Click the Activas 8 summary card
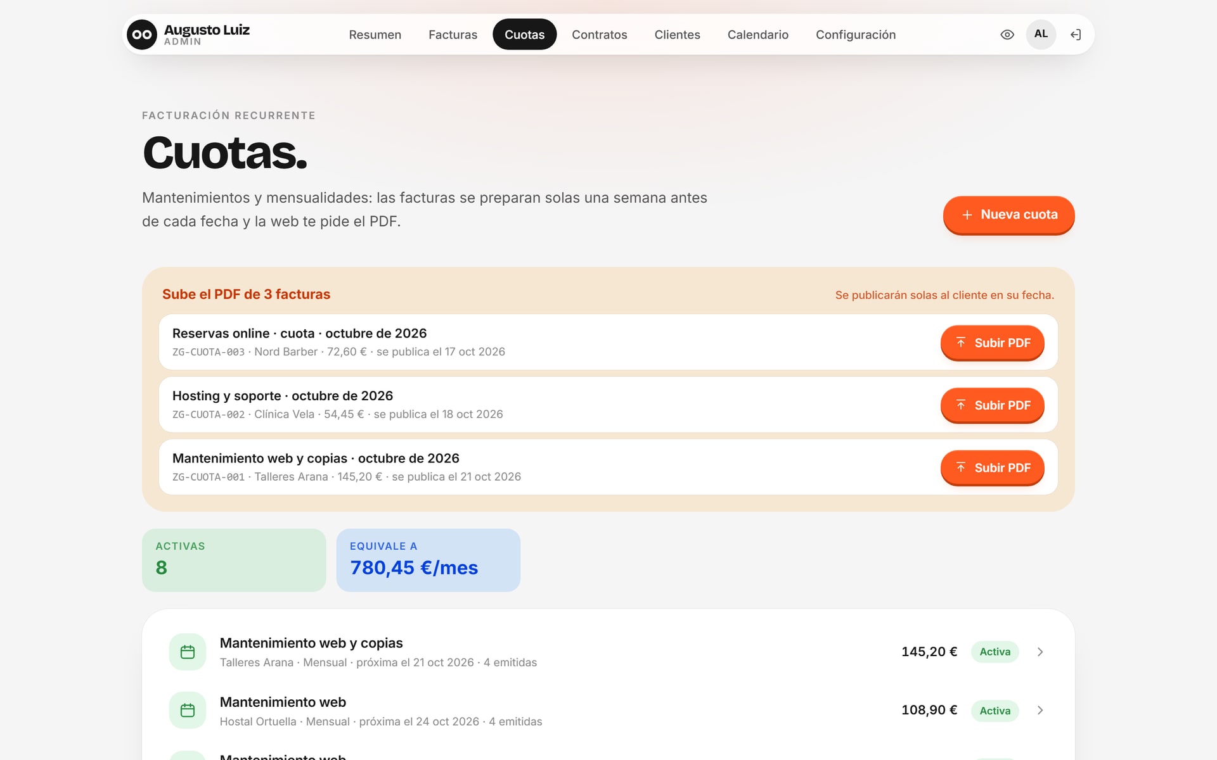 (234, 560)
